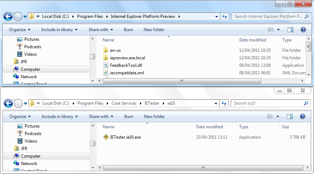Click Burn in ie10 window toolbar

(x=129, y=116)
